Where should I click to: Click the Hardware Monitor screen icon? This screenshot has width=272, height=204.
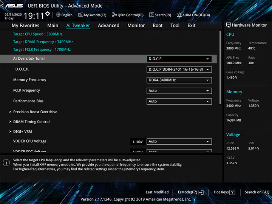(229, 25)
